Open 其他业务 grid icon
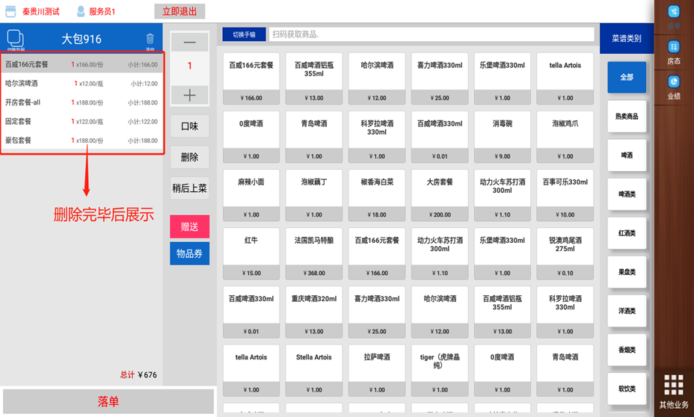 click(x=674, y=385)
